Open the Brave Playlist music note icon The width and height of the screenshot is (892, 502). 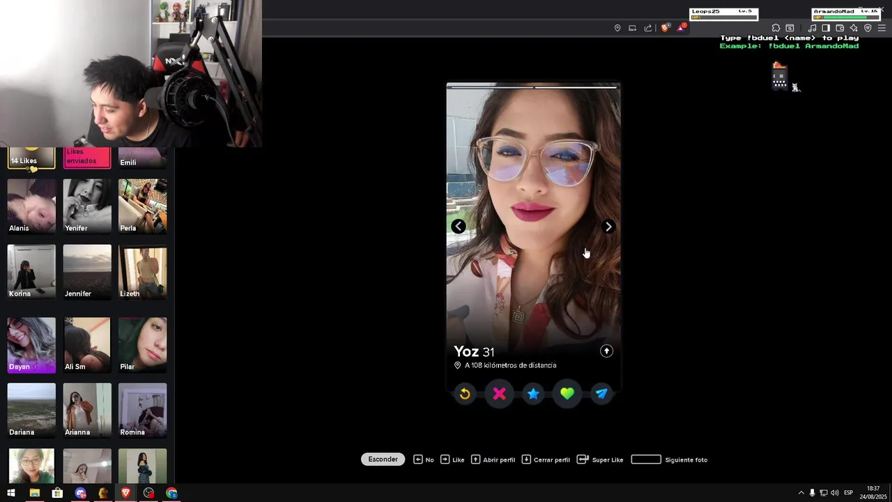pos(812,28)
